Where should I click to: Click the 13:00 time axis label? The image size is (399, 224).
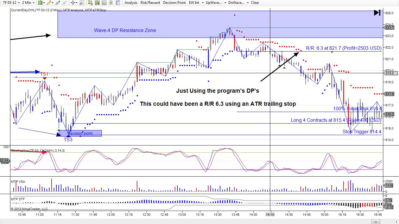pyautogui.click(x=182, y=214)
